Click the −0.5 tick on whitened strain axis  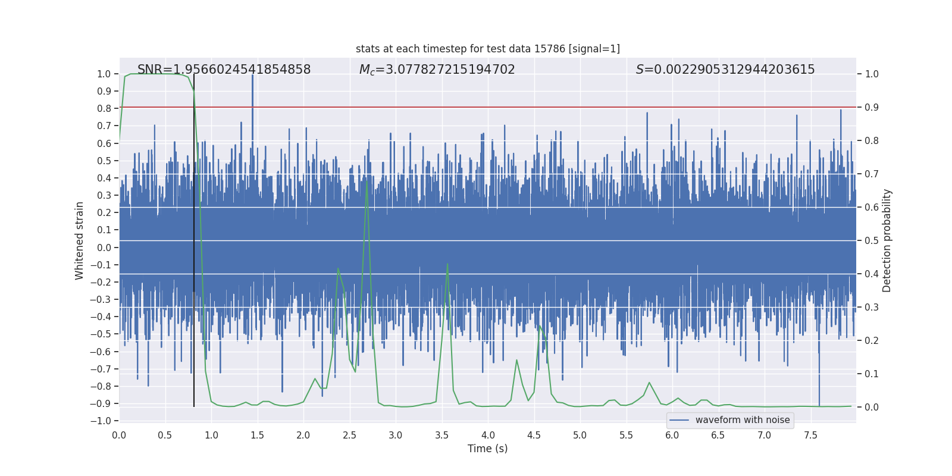[100, 334]
